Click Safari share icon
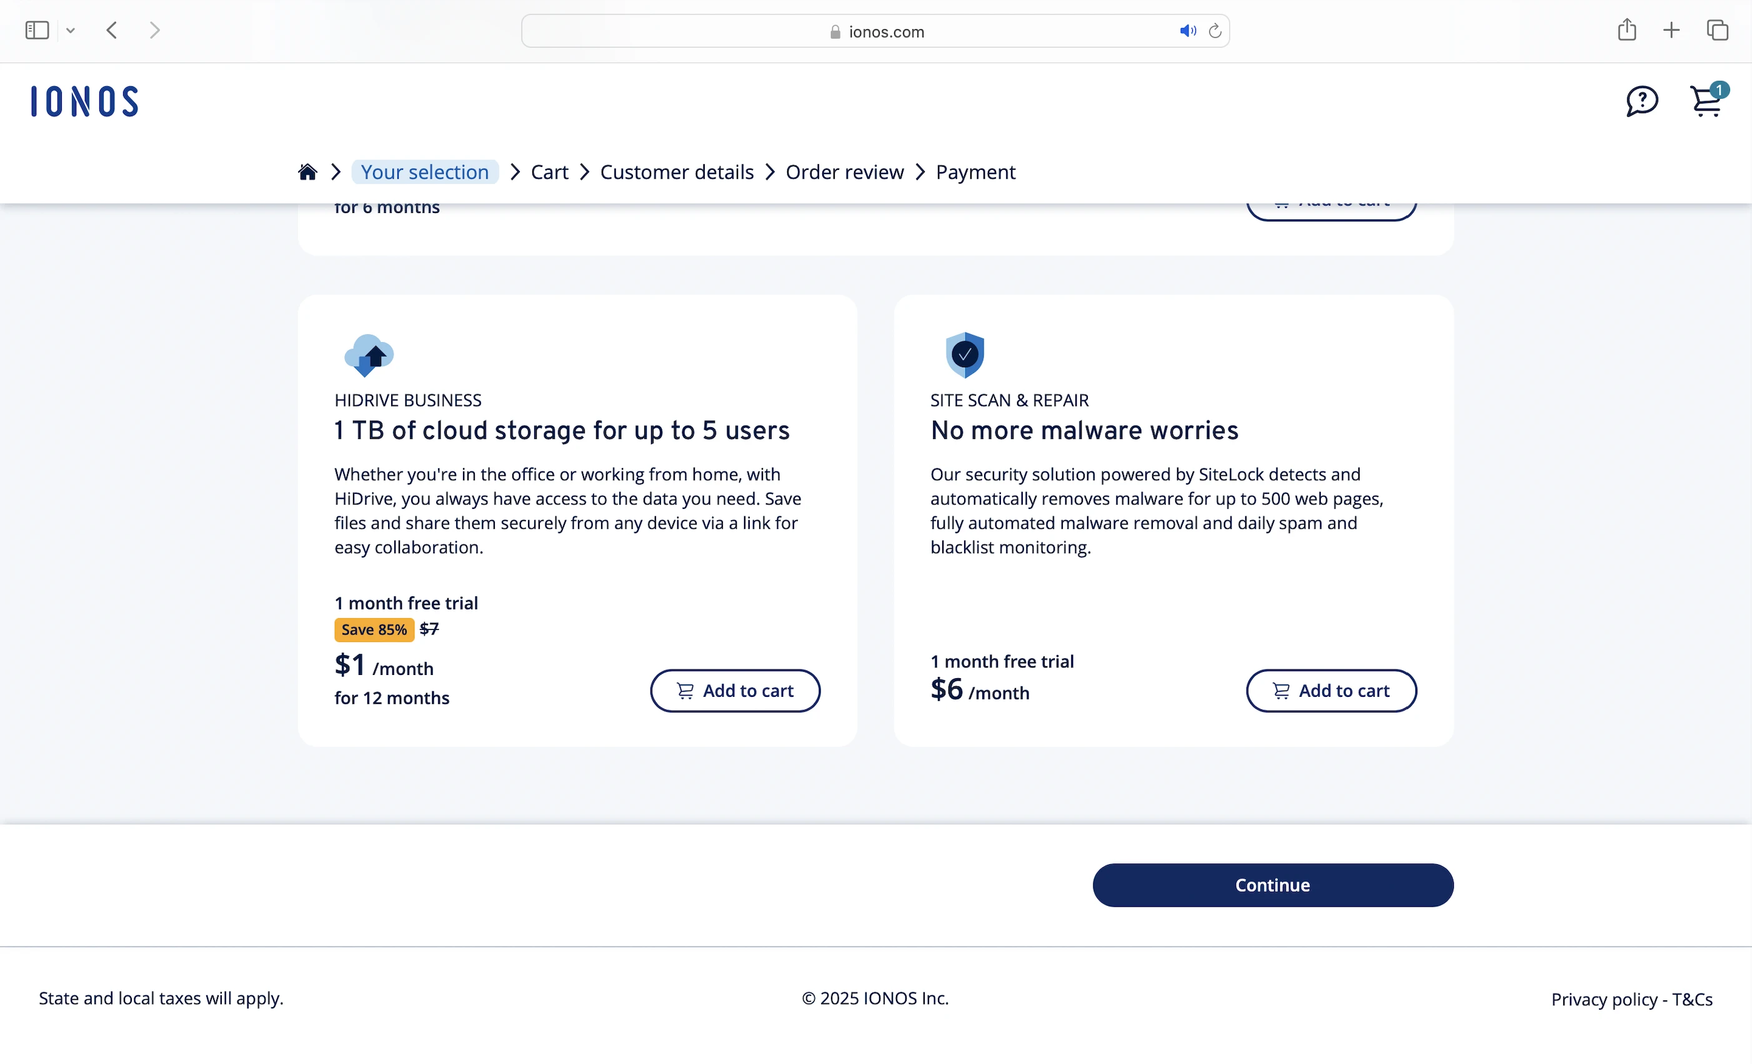Viewport: 1752px width, 1064px height. pyautogui.click(x=1627, y=30)
